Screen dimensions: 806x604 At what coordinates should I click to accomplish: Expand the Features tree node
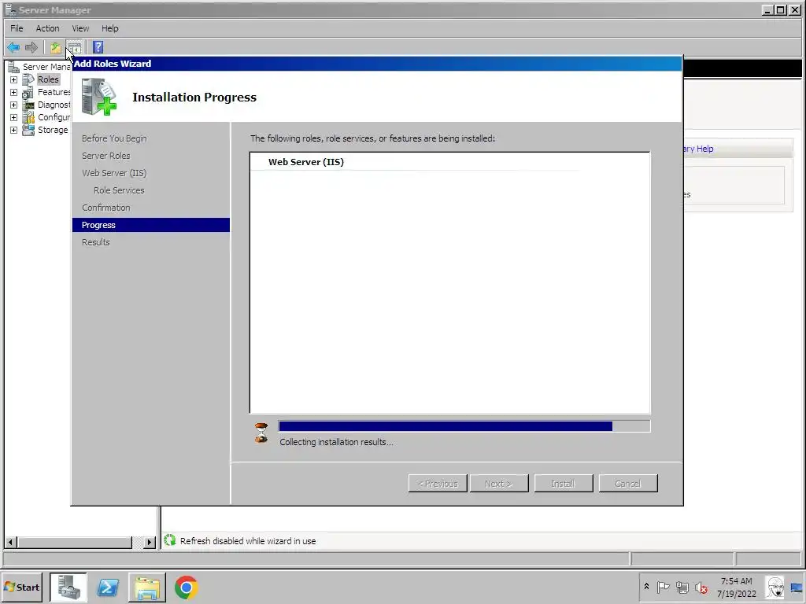(14, 93)
